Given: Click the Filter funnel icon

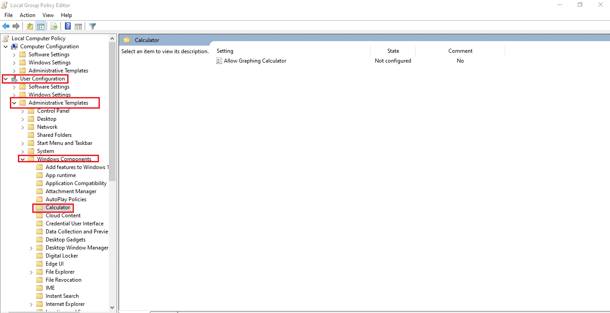Looking at the screenshot, I should pyautogui.click(x=93, y=26).
